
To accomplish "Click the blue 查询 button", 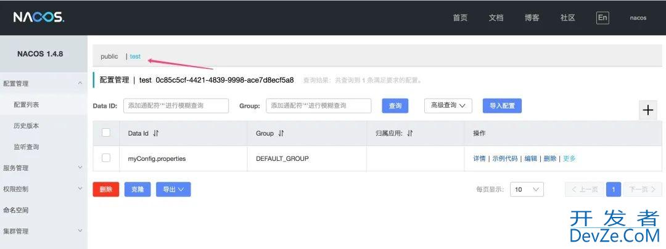I will (395, 106).
